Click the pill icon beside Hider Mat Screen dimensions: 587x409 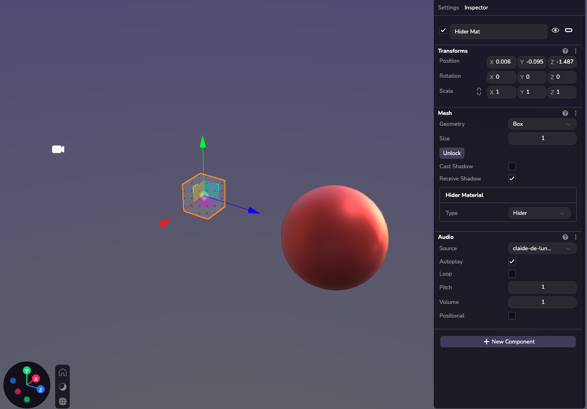(569, 31)
